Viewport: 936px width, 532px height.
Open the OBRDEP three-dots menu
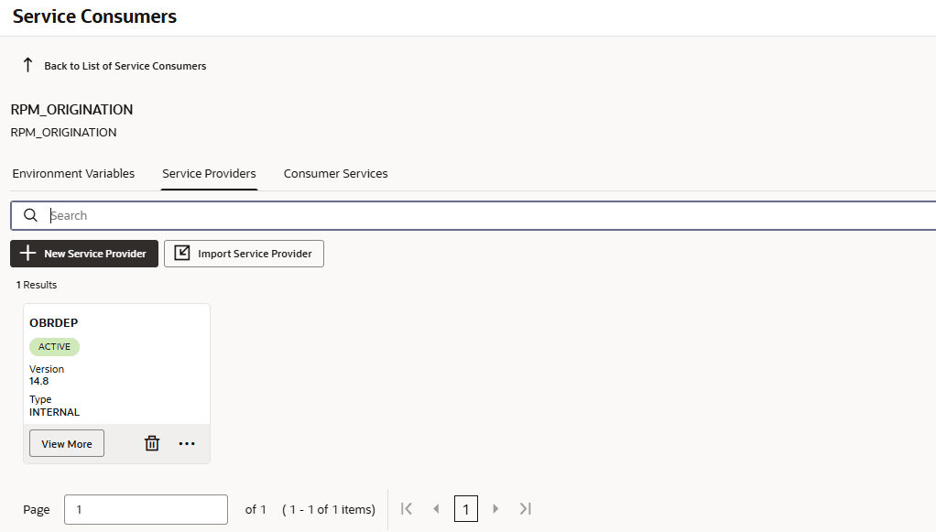tap(187, 443)
